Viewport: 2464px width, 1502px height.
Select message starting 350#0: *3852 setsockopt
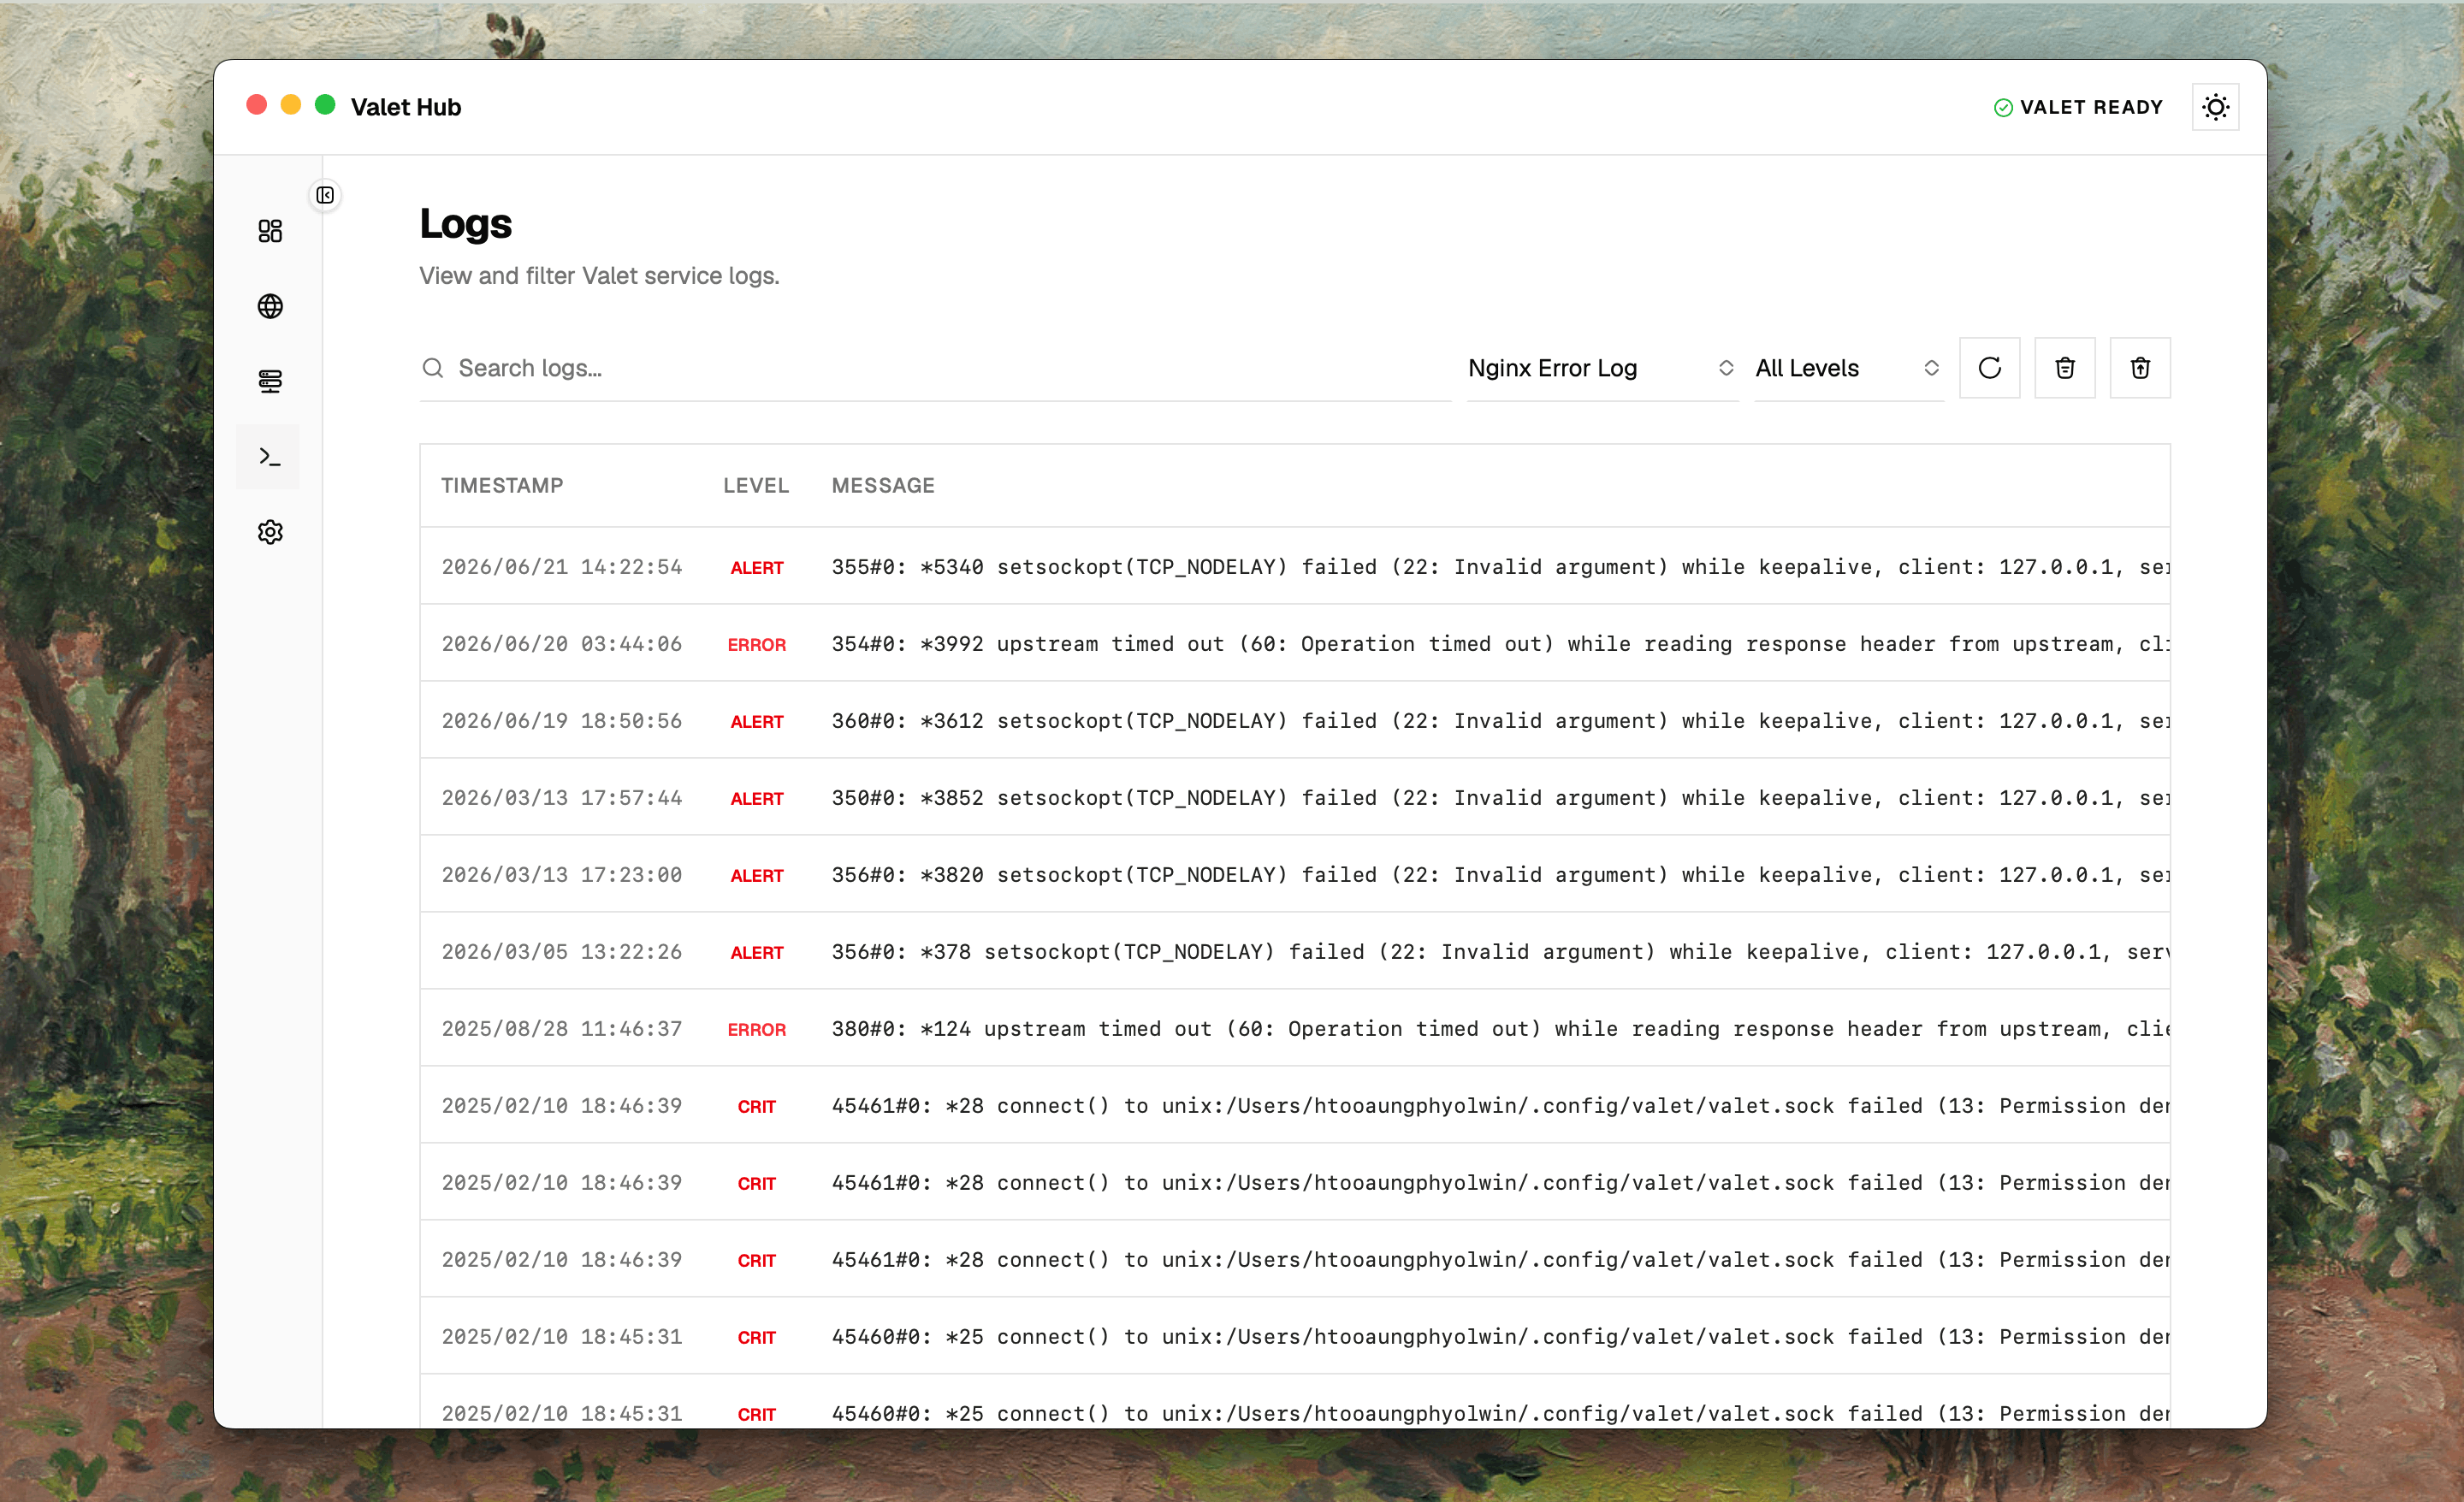1500,798
